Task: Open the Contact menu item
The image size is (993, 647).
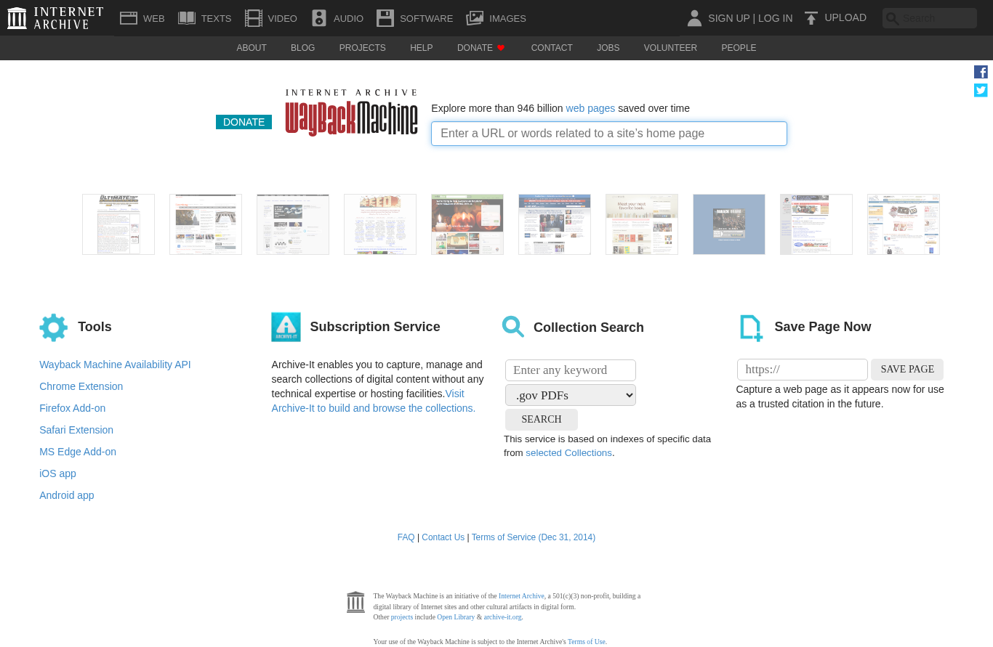Action: [552, 48]
